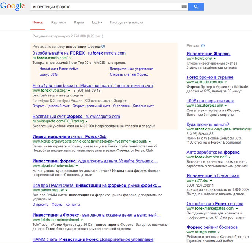Open 'Все про ПАММ счета' result

(97, 185)
